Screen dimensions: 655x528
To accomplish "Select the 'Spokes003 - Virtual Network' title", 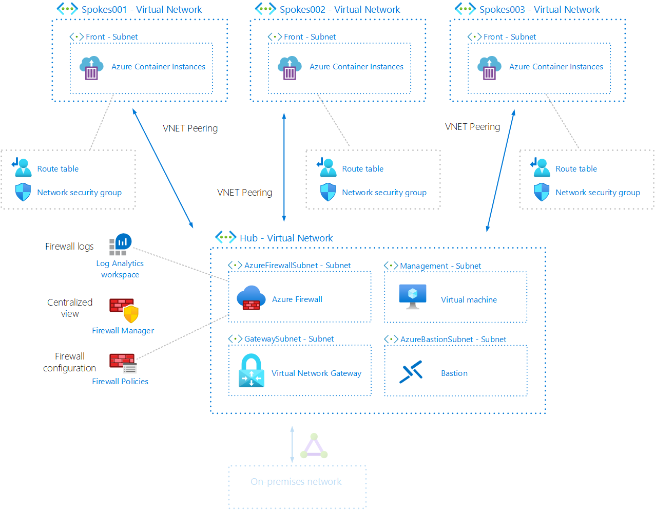I will (x=540, y=10).
